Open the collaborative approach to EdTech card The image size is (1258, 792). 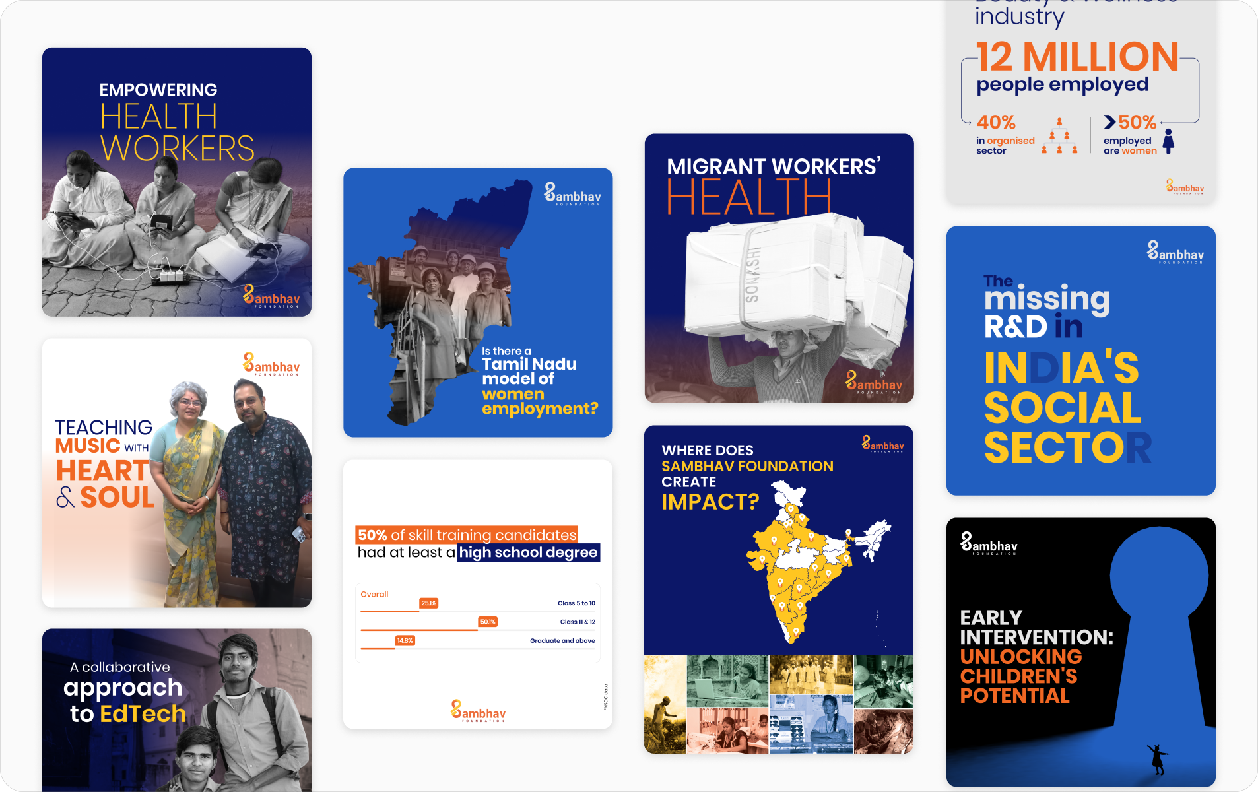tap(177, 710)
